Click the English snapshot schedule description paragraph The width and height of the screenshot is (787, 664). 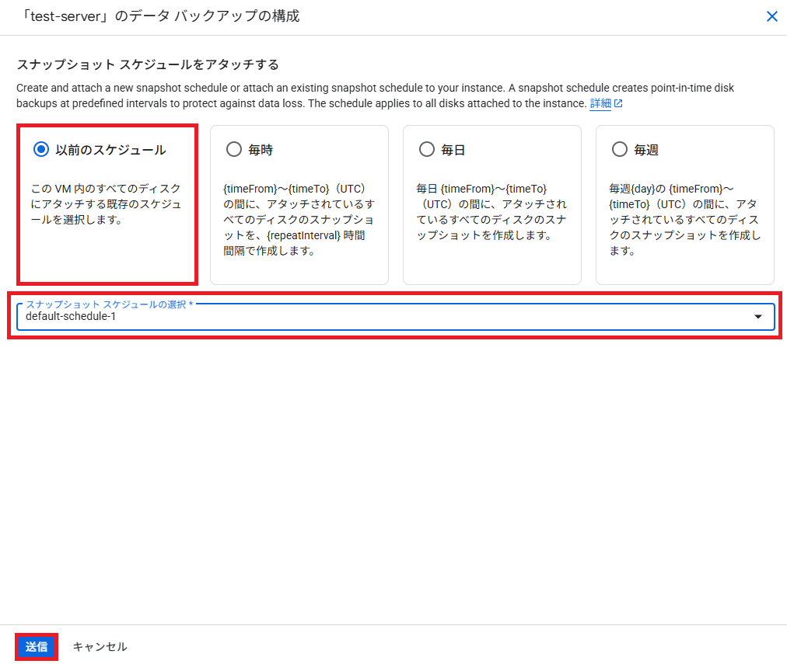click(x=375, y=96)
